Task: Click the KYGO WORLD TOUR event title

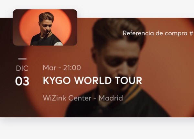Action: (92, 81)
